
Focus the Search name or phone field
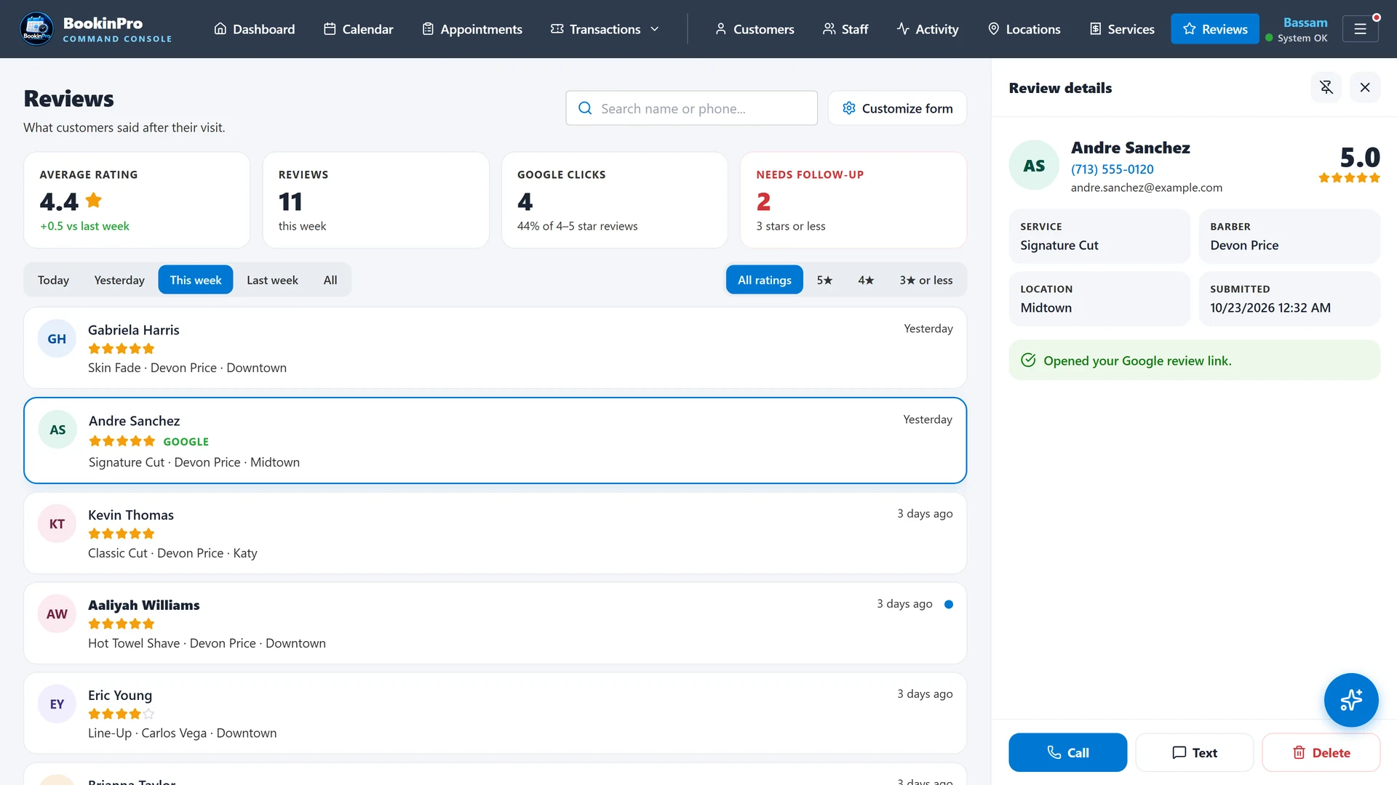click(691, 108)
